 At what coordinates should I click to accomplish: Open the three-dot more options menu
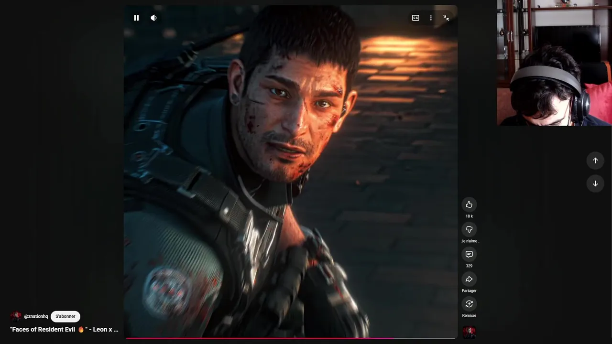pos(431,18)
